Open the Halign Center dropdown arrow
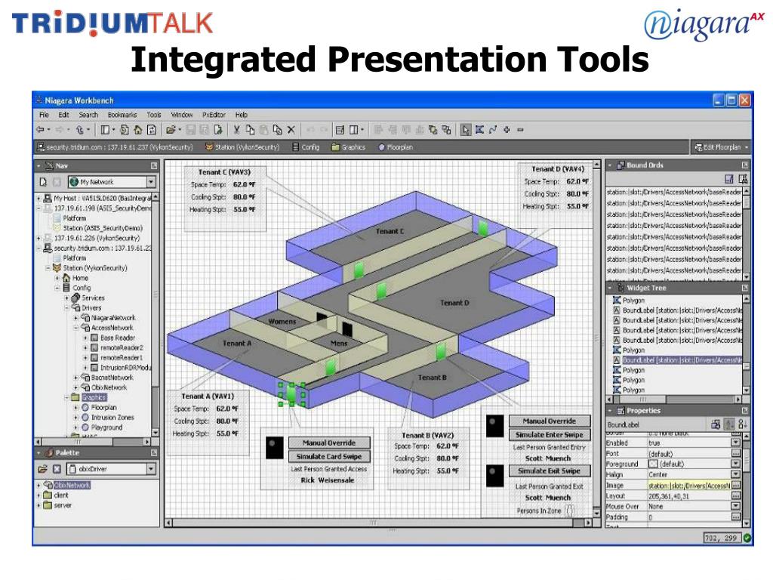Screen dimensions: 773x580 coord(735,474)
